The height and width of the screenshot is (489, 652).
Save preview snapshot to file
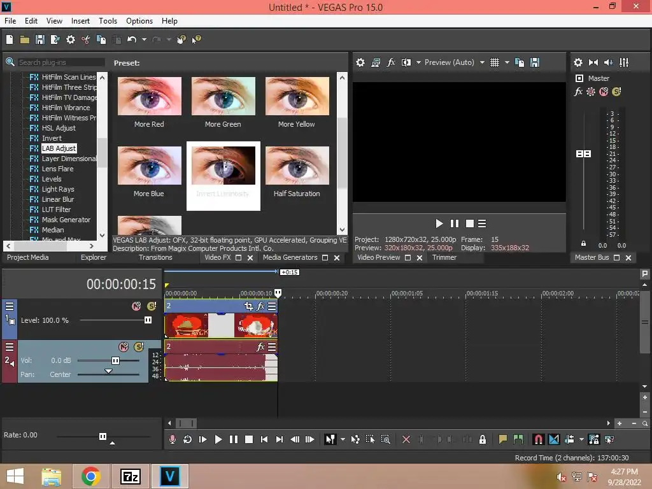click(x=535, y=62)
